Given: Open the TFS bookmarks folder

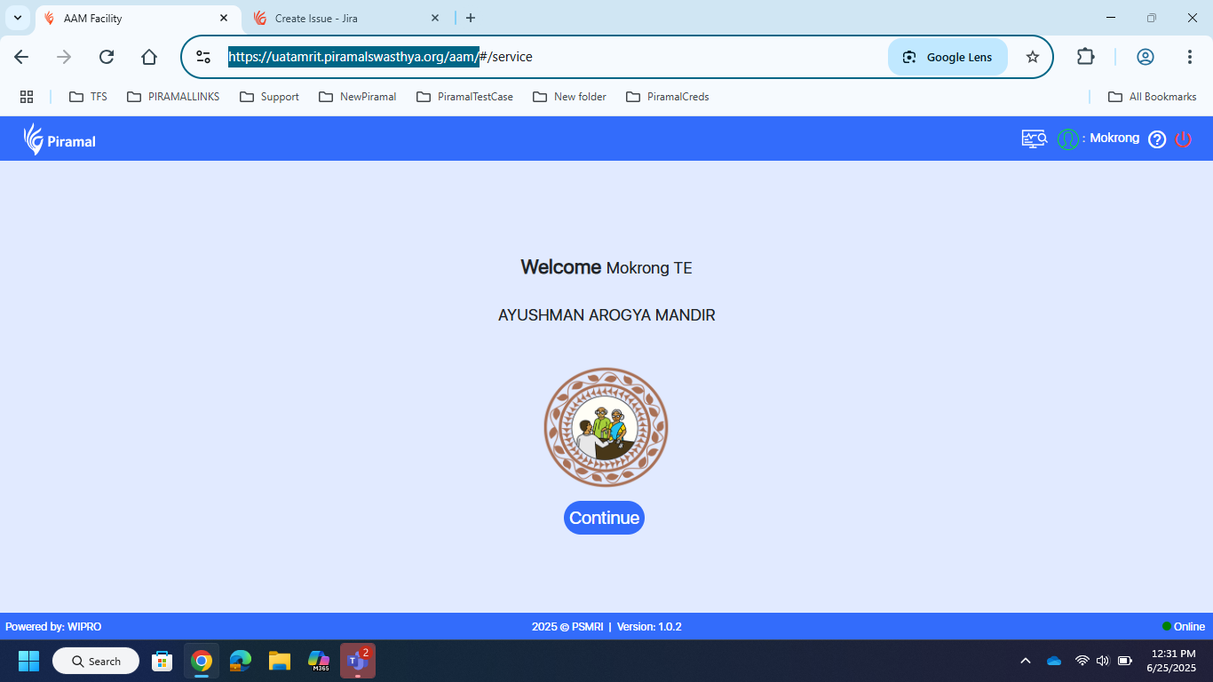Looking at the screenshot, I should tap(88, 97).
